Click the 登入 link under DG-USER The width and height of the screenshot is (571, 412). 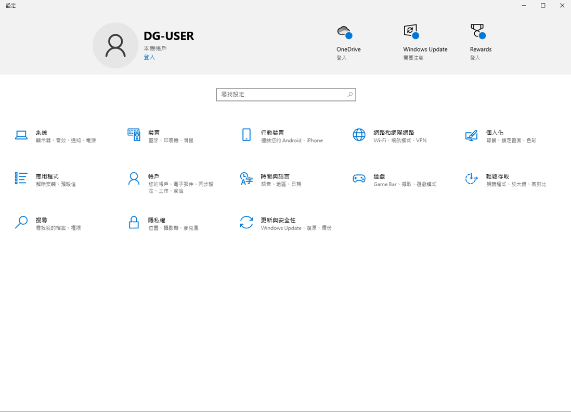click(x=149, y=57)
